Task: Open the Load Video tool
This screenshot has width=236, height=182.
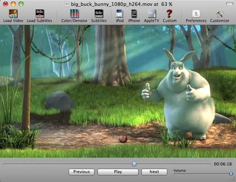Action: click(13, 16)
